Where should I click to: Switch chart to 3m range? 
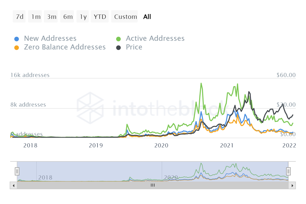tap(52, 17)
